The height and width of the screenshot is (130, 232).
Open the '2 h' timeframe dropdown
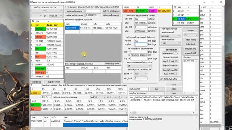point(191,35)
